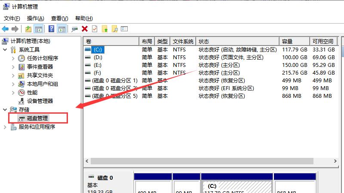Click the volume list horizontal scrollbar
The image size is (344, 193).
pyautogui.click(x=211, y=161)
